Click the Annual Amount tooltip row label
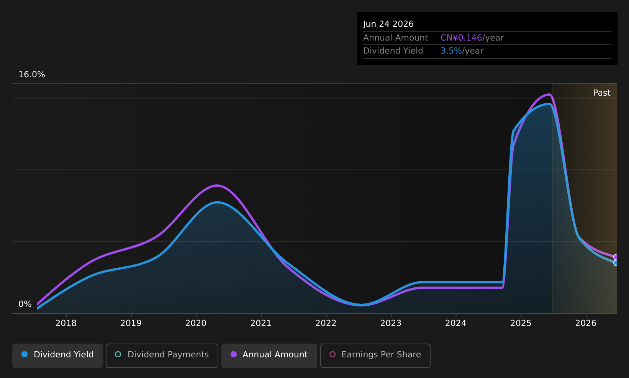The image size is (629, 378). [396, 38]
